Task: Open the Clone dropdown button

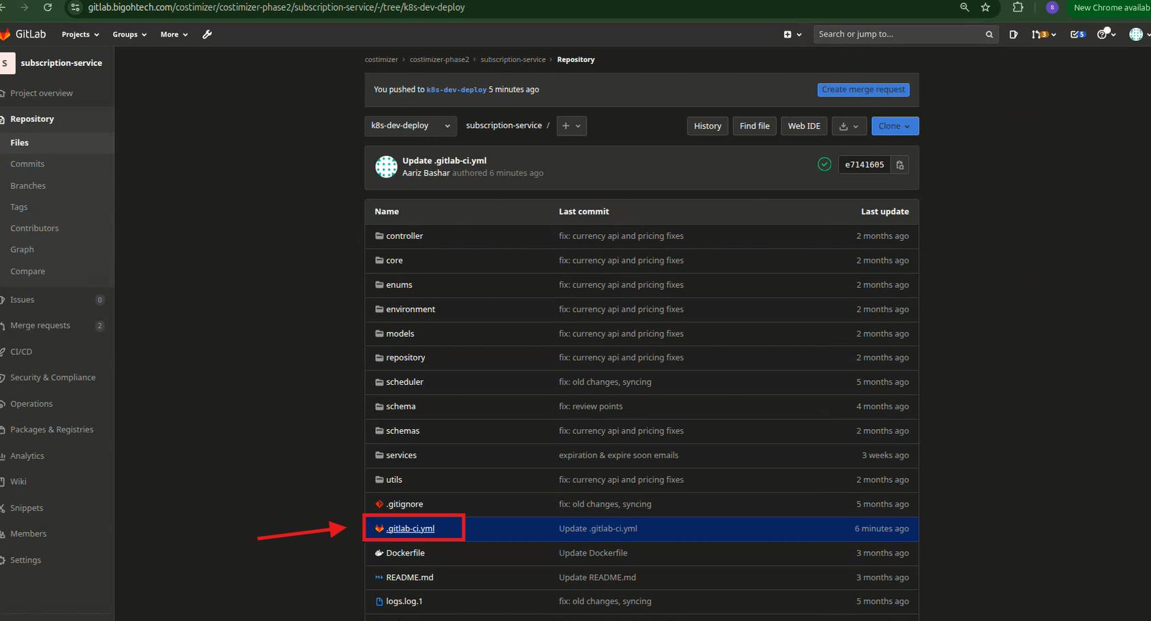Action: coord(894,126)
